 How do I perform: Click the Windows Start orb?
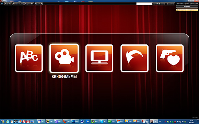pyautogui.click(x=3, y=122)
